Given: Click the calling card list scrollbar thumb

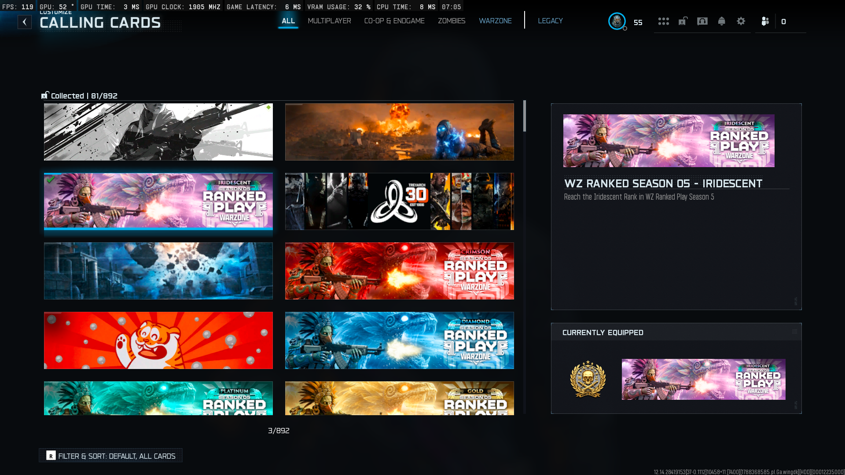Looking at the screenshot, I should coord(524,116).
